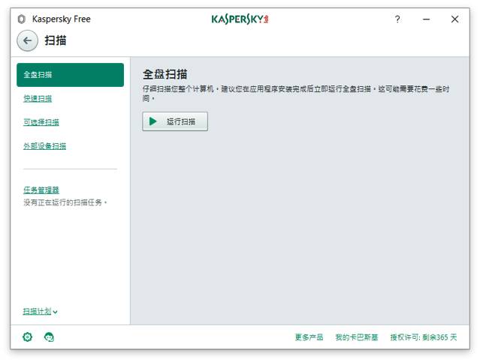
Task: Click the 没有正在运行的扫描任务 status text
Action: (65, 202)
